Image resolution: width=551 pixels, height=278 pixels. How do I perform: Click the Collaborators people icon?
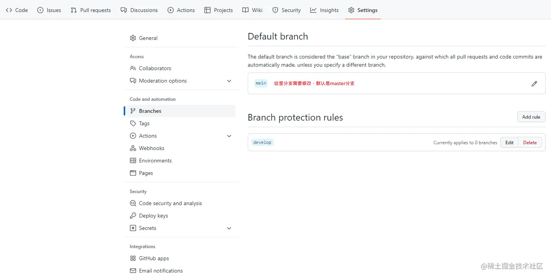[x=133, y=68]
